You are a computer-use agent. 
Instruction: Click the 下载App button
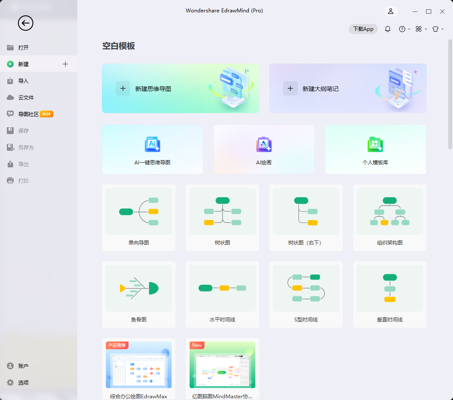click(x=363, y=29)
